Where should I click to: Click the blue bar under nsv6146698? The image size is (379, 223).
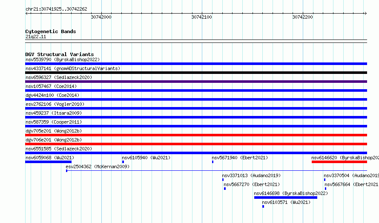click(x=286, y=198)
